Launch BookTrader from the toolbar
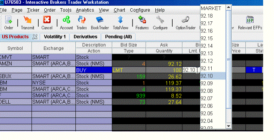Image resolution: width=274 pixels, height=140 pixels. [100, 23]
